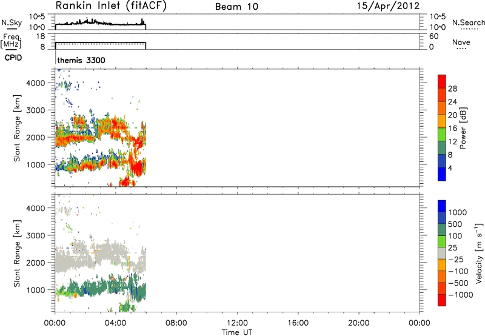
Task: Click the 28 label on Power colorbar
Action: [x=452, y=89]
